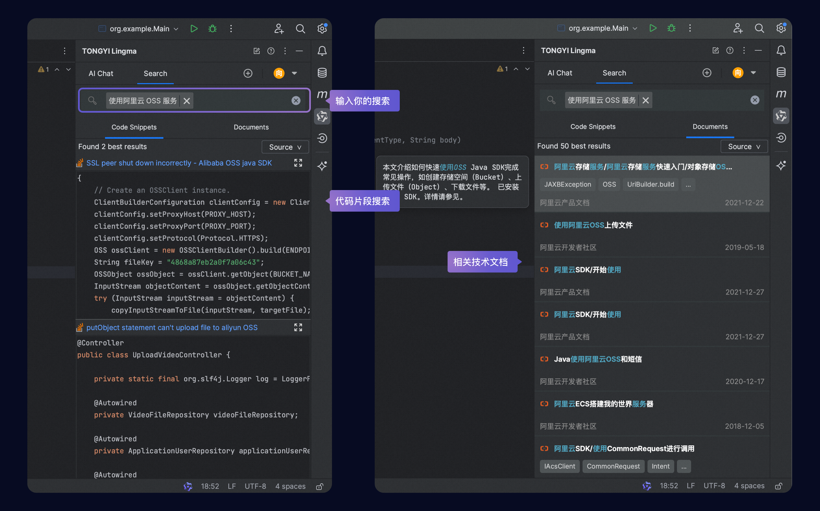The width and height of the screenshot is (820, 511).
Task: Open the Database tool icon in right sidebar
Action: click(x=781, y=72)
